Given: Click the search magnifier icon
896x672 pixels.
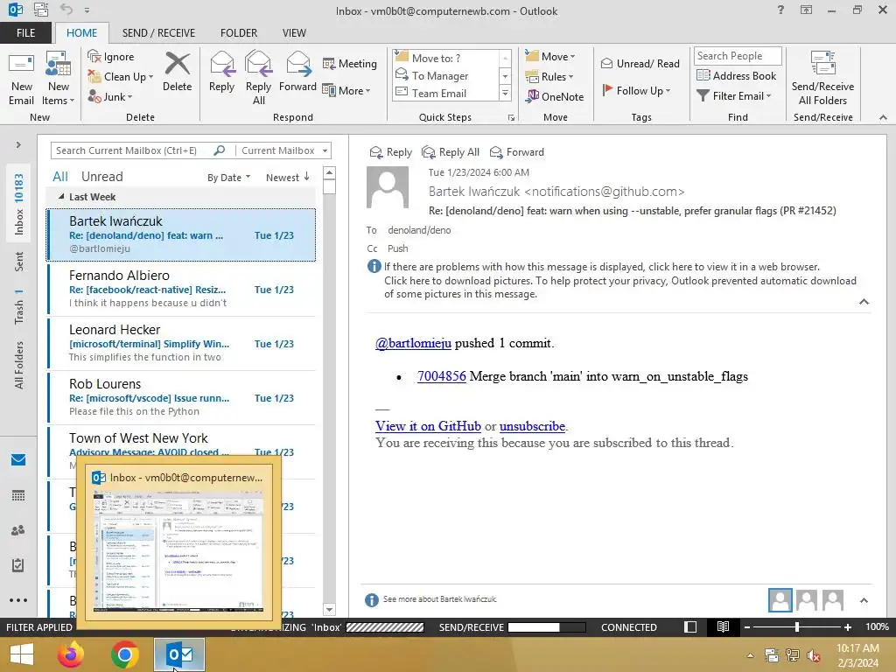Looking at the screenshot, I should point(220,150).
